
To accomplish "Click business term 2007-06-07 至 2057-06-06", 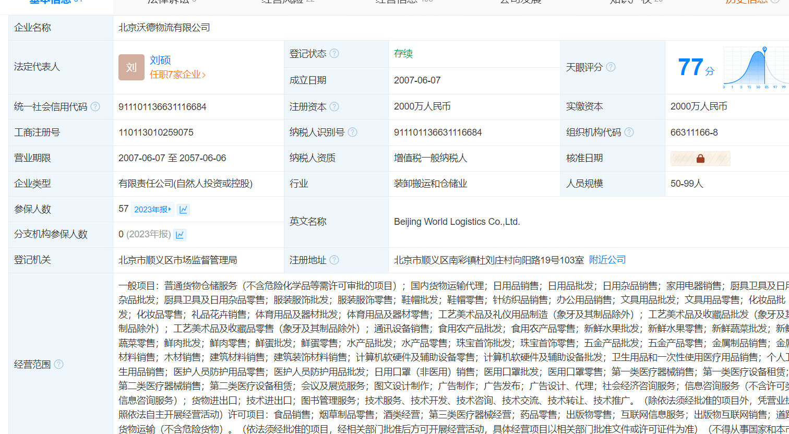I will [x=172, y=158].
